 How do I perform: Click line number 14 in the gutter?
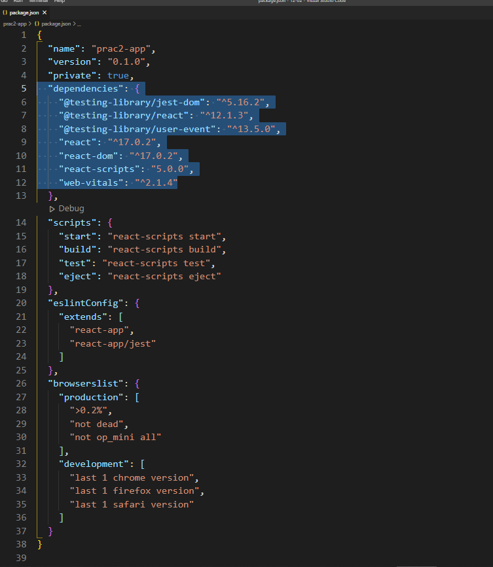(22, 222)
